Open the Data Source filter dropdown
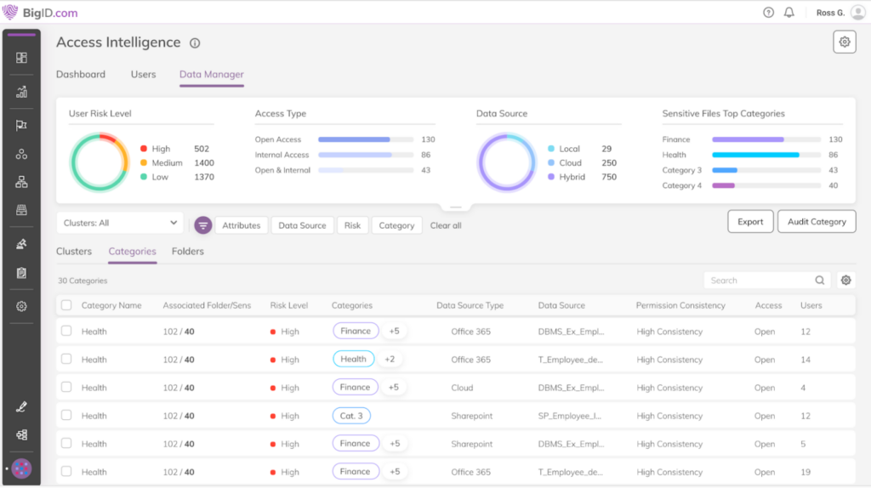The width and height of the screenshot is (871, 488). tap(302, 225)
